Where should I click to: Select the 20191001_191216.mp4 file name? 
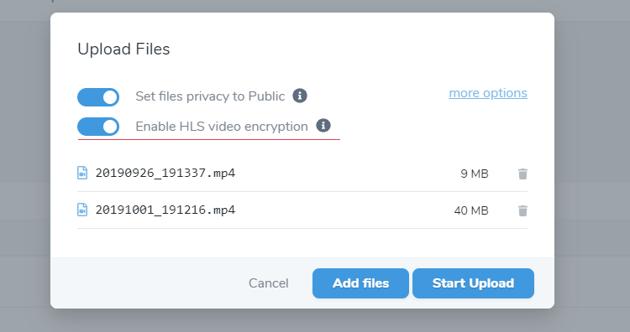click(x=165, y=210)
